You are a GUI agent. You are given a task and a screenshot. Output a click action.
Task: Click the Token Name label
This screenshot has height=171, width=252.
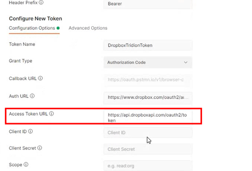point(22,44)
